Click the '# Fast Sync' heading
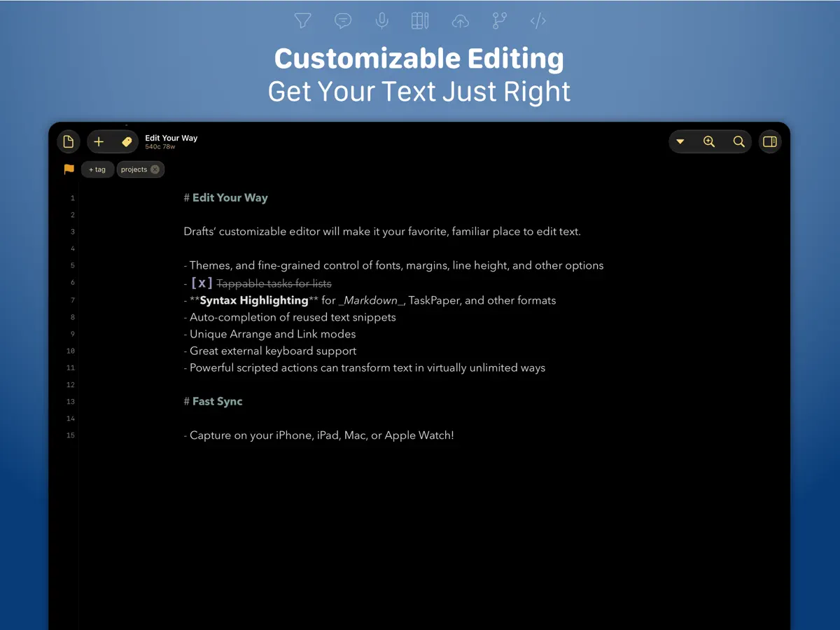 click(x=213, y=402)
